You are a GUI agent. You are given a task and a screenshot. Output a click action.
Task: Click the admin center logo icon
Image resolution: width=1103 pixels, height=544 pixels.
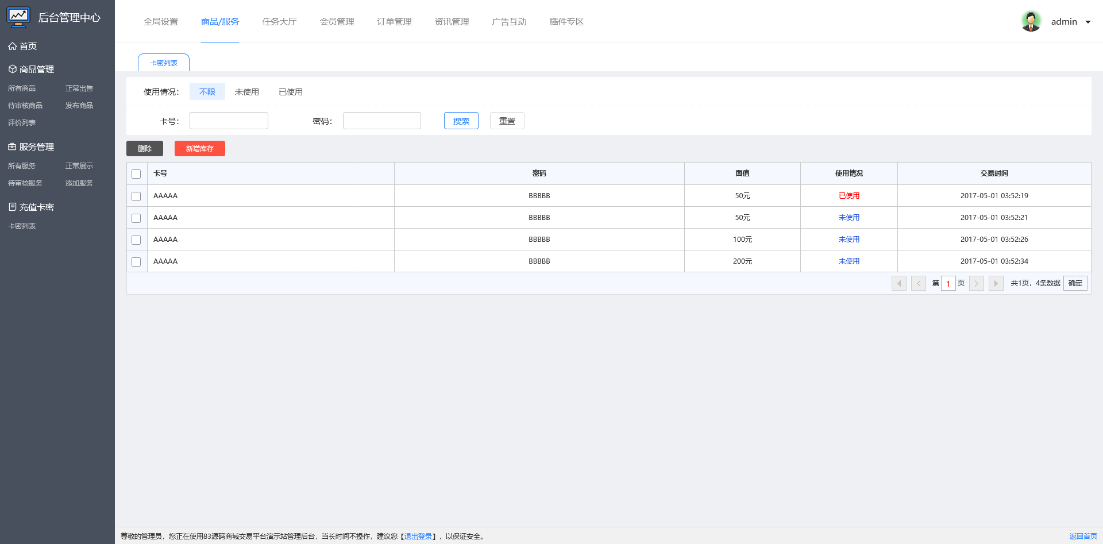click(18, 17)
